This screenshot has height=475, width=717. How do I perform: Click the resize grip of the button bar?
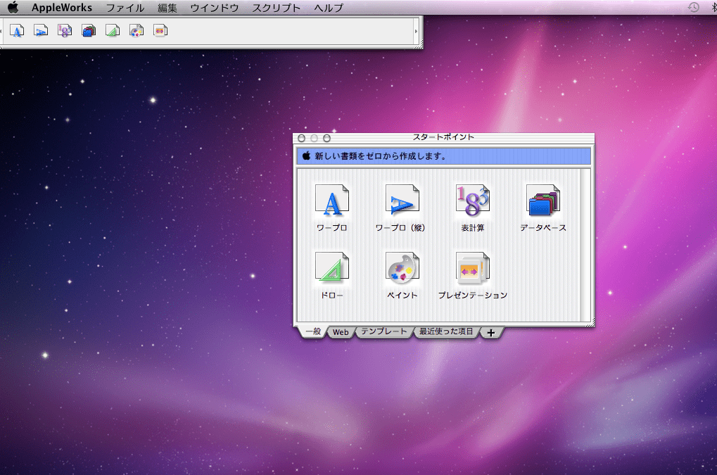tap(420, 46)
